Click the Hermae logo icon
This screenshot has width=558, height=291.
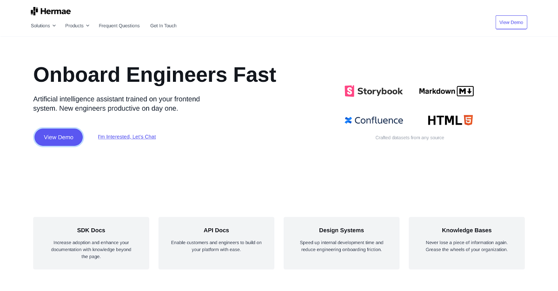click(x=34, y=11)
